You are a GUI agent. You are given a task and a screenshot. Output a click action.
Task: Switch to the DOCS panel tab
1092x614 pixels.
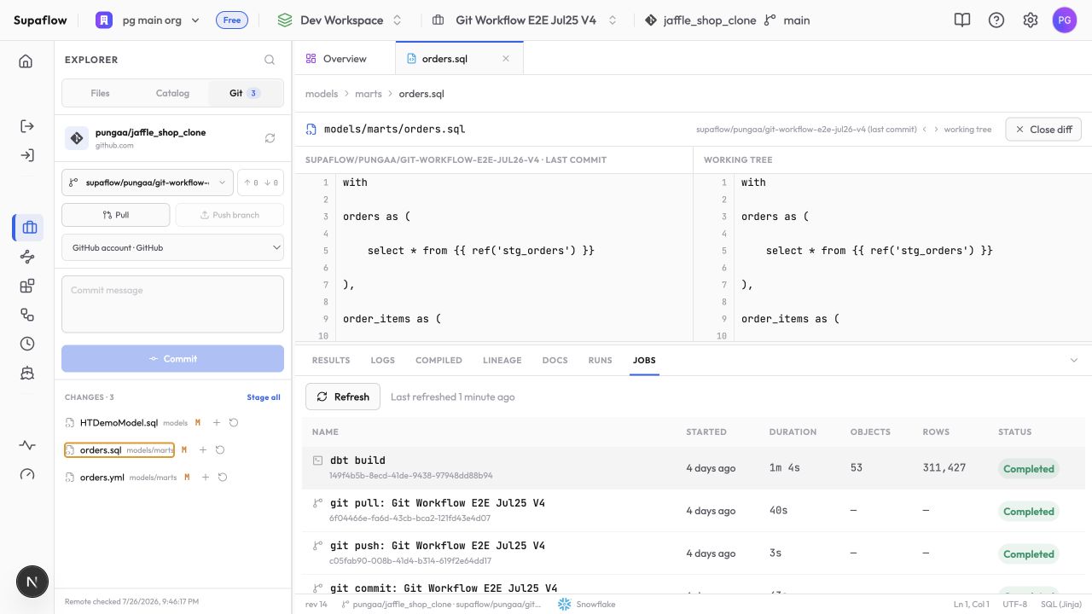[x=555, y=361]
